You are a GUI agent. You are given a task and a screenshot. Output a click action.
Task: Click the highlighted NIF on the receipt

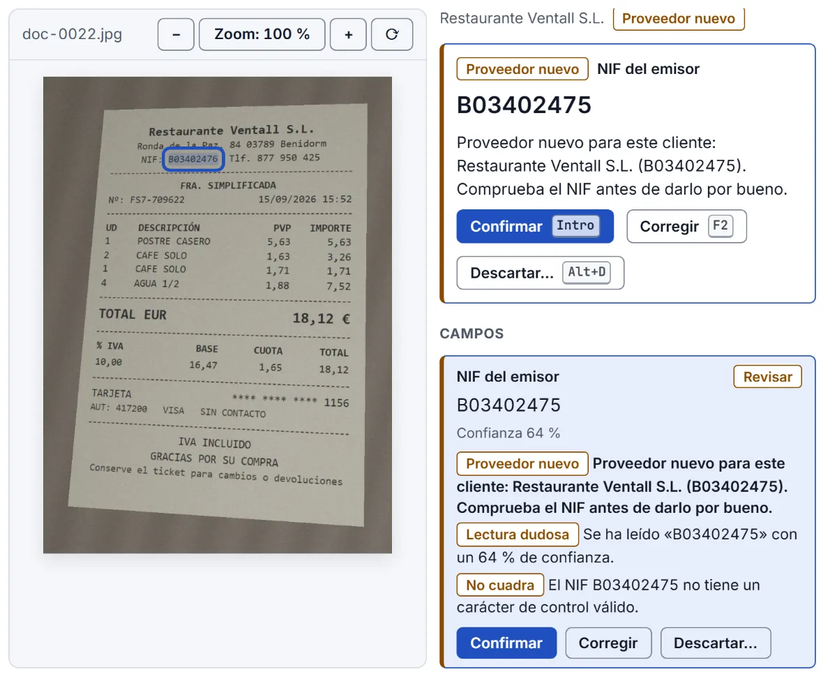click(193, 159)
